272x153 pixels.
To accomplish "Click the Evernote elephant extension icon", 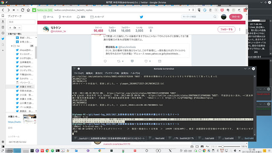I will tap(228, 10).
